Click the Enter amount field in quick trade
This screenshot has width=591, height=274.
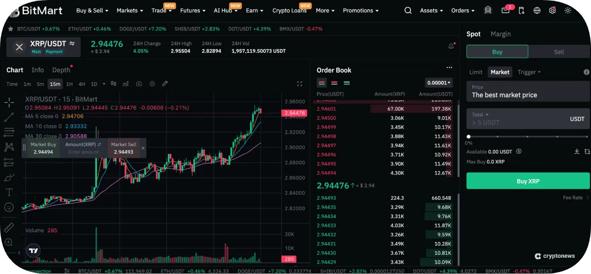(x=84, y=152)
